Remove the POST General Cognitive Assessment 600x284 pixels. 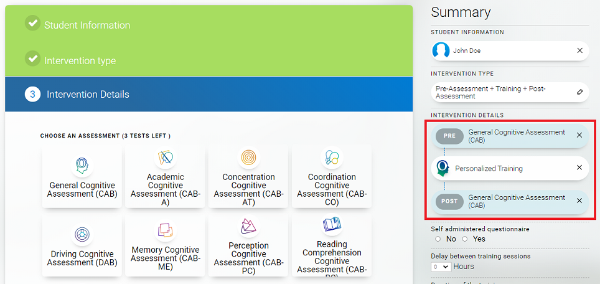[579, 201]
